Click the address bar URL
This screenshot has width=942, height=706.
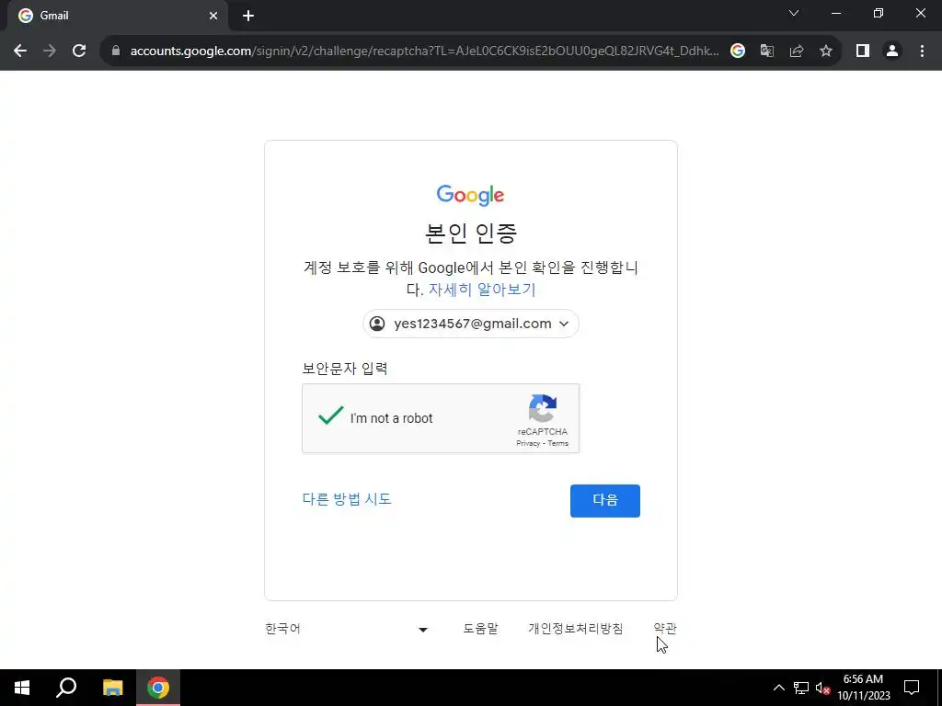coord(424,51)
